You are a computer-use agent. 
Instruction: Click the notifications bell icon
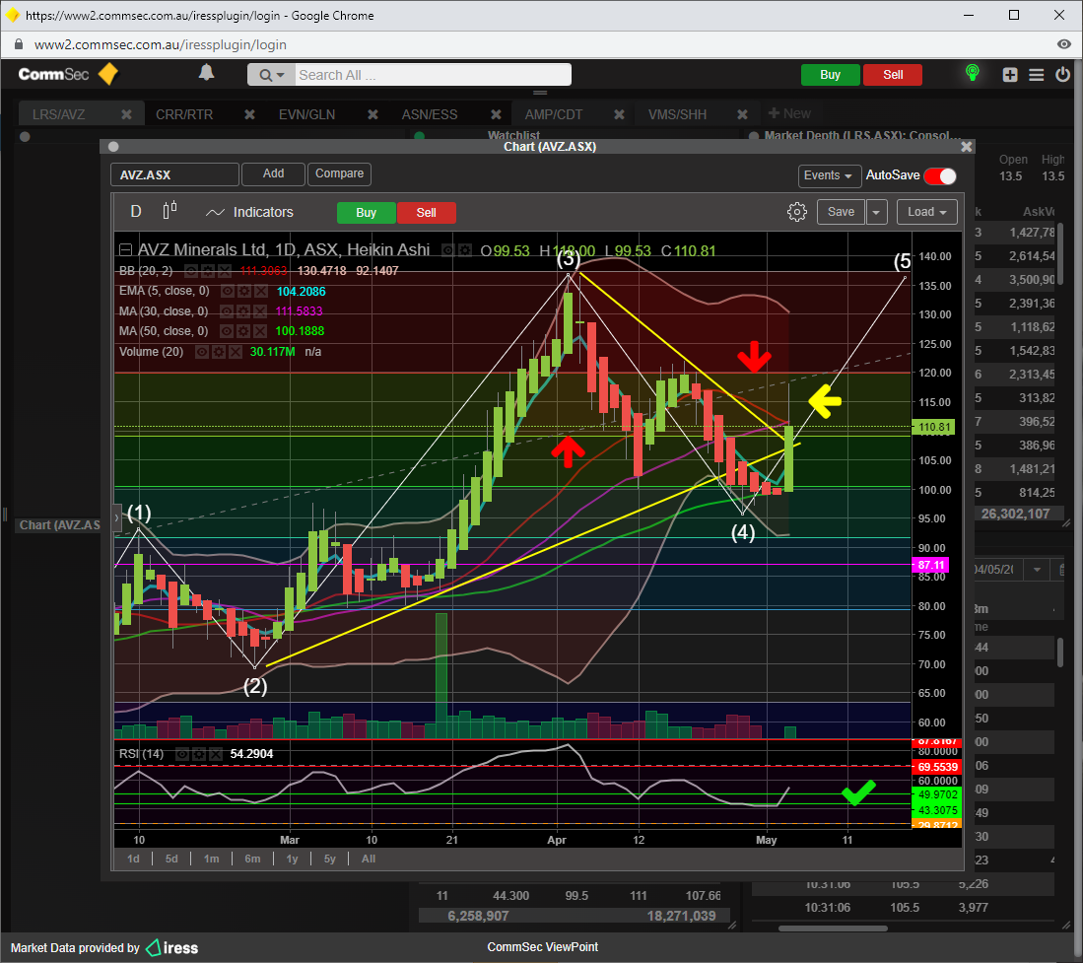(x=207, y=73)
